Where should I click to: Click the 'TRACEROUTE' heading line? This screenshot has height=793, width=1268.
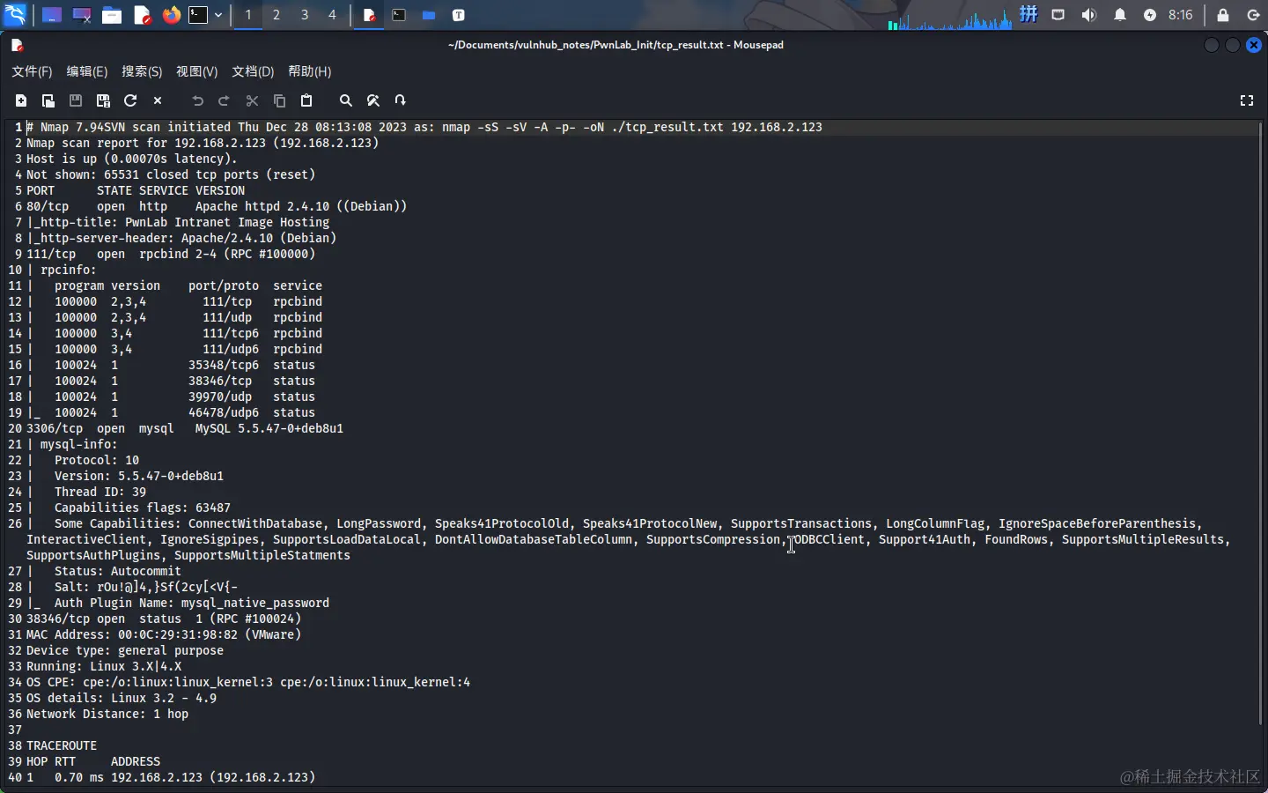pyautogui.click(x=62, y=745)
